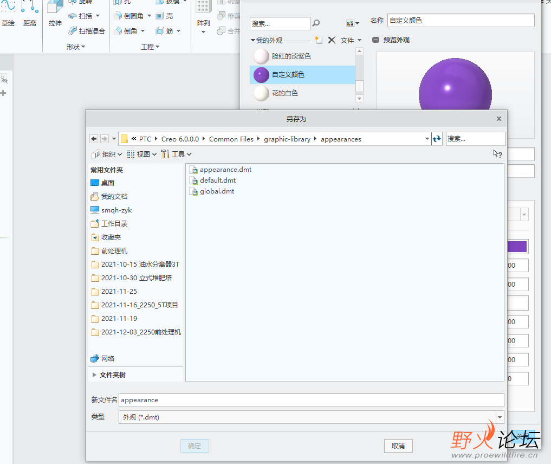Click the Sketch (草绘) tool icon

tap(8, 7)
